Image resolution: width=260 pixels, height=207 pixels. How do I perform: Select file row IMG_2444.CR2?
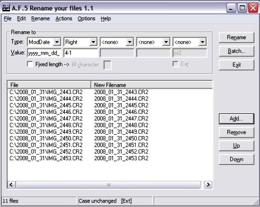click(x=46, y=99)
